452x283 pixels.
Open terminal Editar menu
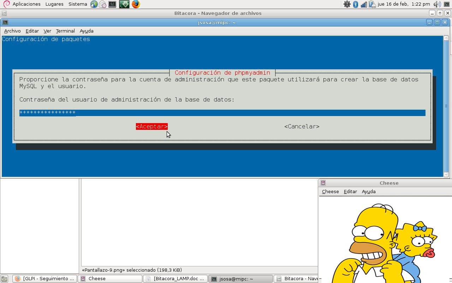click(32, 31)
